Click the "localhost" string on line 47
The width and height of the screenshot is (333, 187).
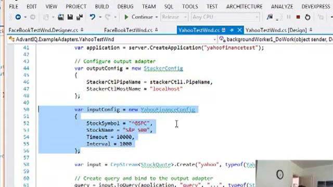(x=166, y=89)
